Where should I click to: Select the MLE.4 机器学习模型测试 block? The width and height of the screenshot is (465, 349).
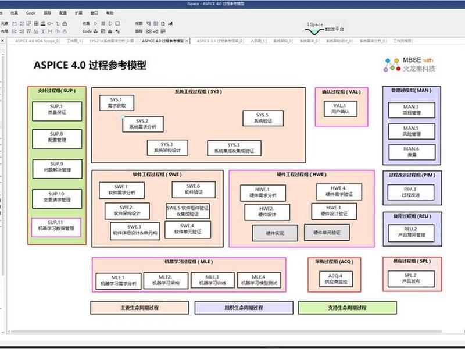259,280
